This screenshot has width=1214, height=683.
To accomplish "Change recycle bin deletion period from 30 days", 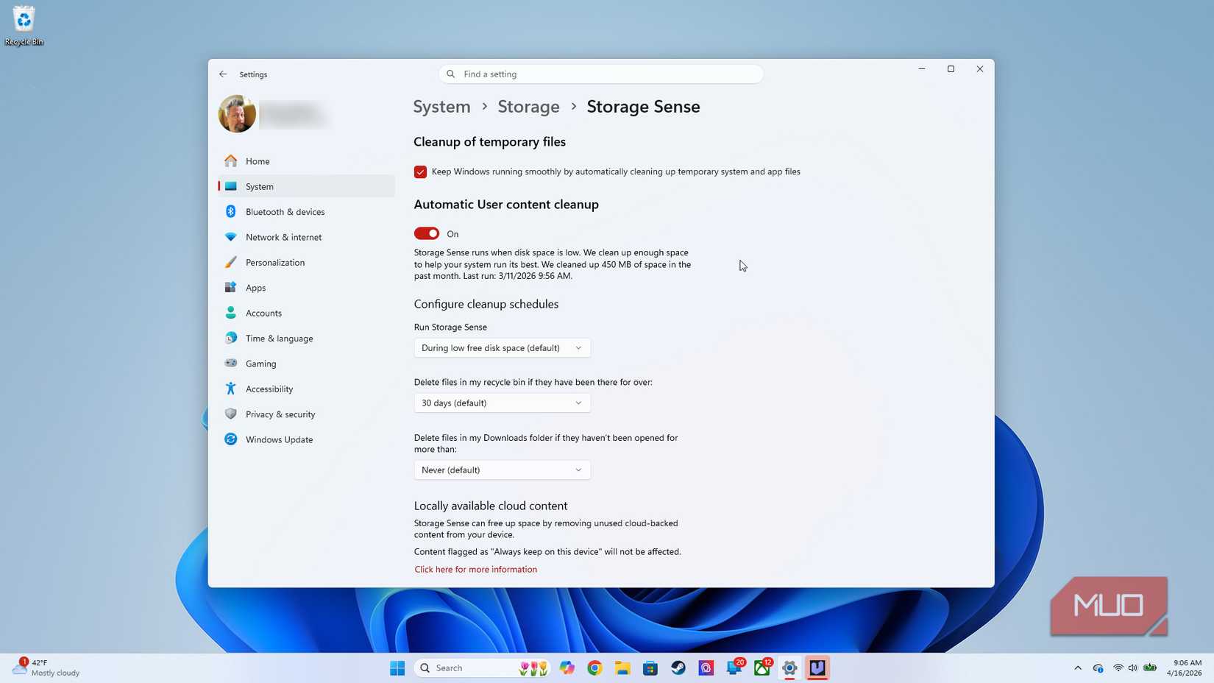I will [x=502, y=403].
